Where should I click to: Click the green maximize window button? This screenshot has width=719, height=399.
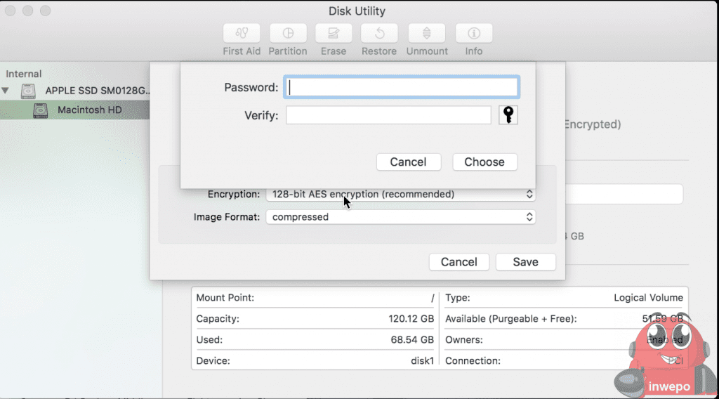(46, 11)
